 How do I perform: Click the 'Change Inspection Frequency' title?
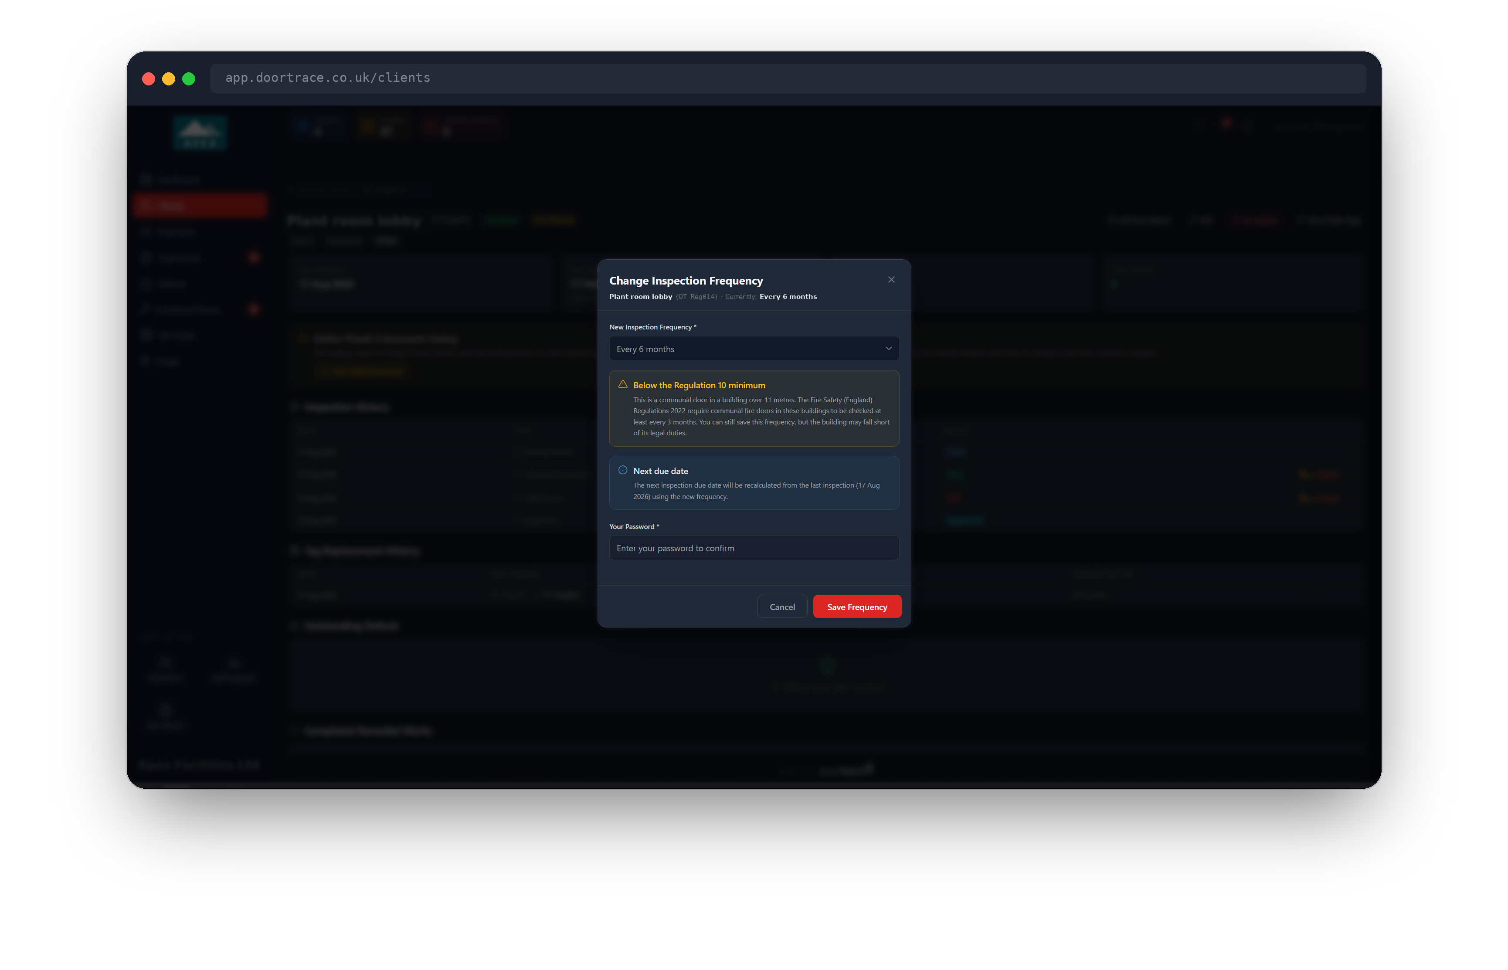click(x=686, y=281)
